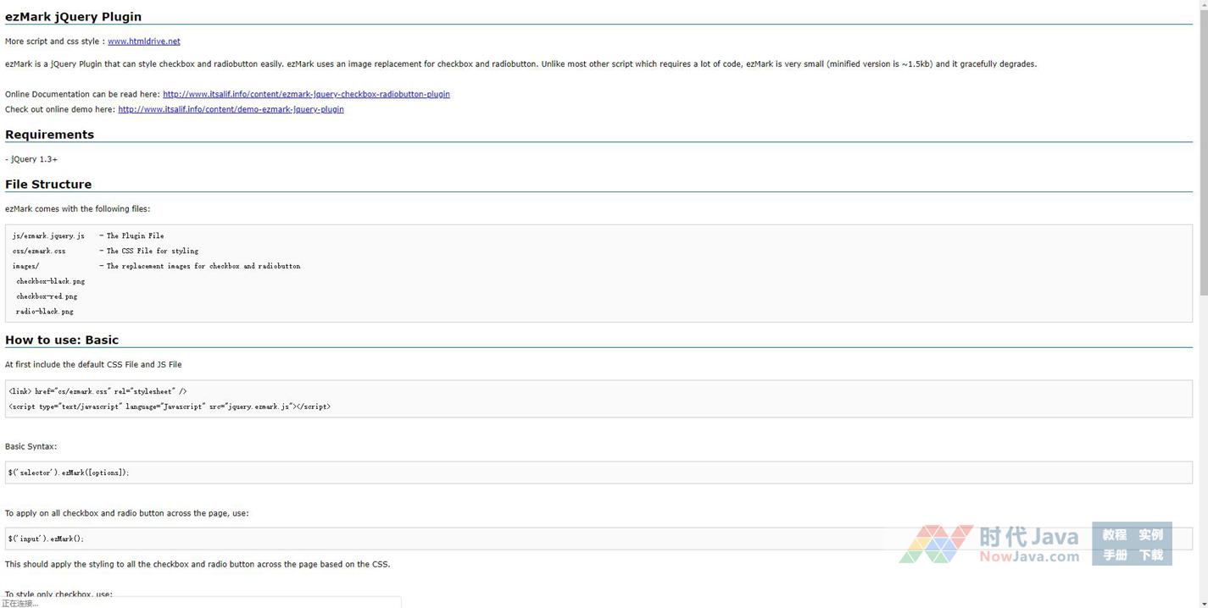
Task: Click checkbox-black.png in the file list
Action: coord(50,281)
